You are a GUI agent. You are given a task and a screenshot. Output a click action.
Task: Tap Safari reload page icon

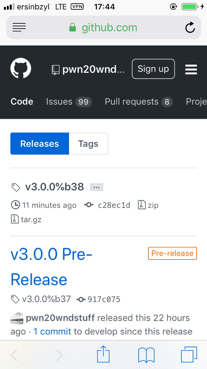(190, 27)
